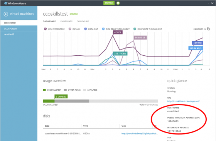Toggle the CPU Percentage metric
216x141 pixels.
(46, 29)
